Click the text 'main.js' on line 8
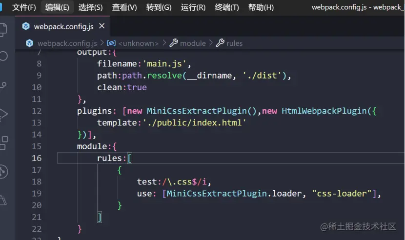This screenshot has width=405, height=240. pyautogui.click(x=164, y=63)
